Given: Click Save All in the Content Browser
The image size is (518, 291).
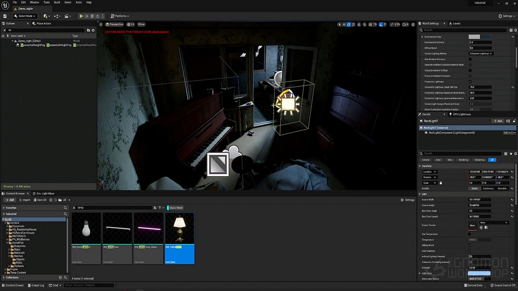Looking at the screenshot, I should click(x=40, y=200).
